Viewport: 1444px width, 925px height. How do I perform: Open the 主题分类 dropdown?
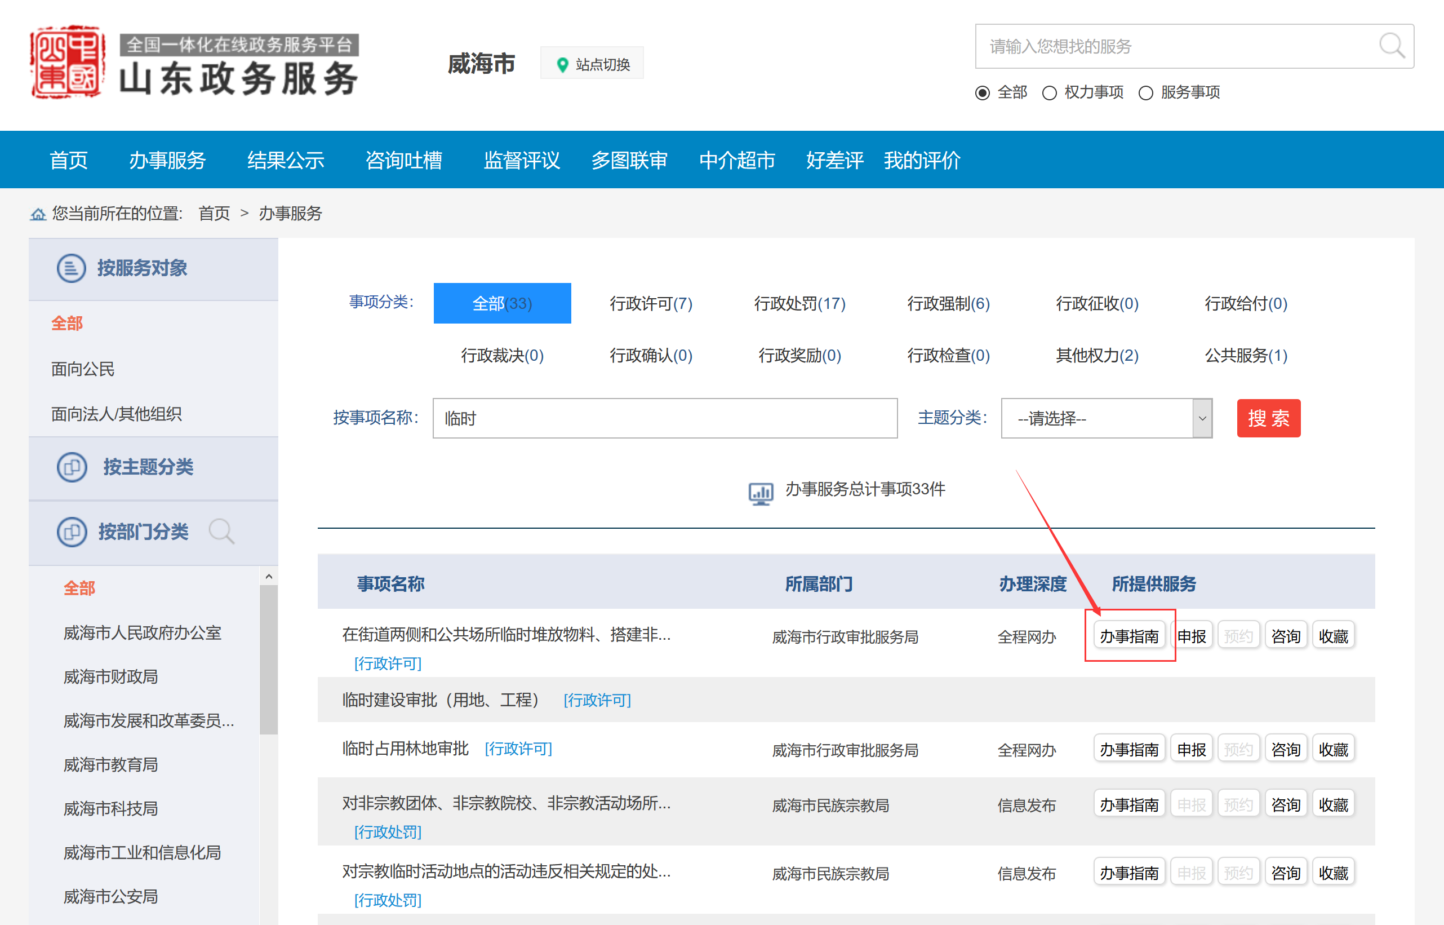[x=1105, y=418]
